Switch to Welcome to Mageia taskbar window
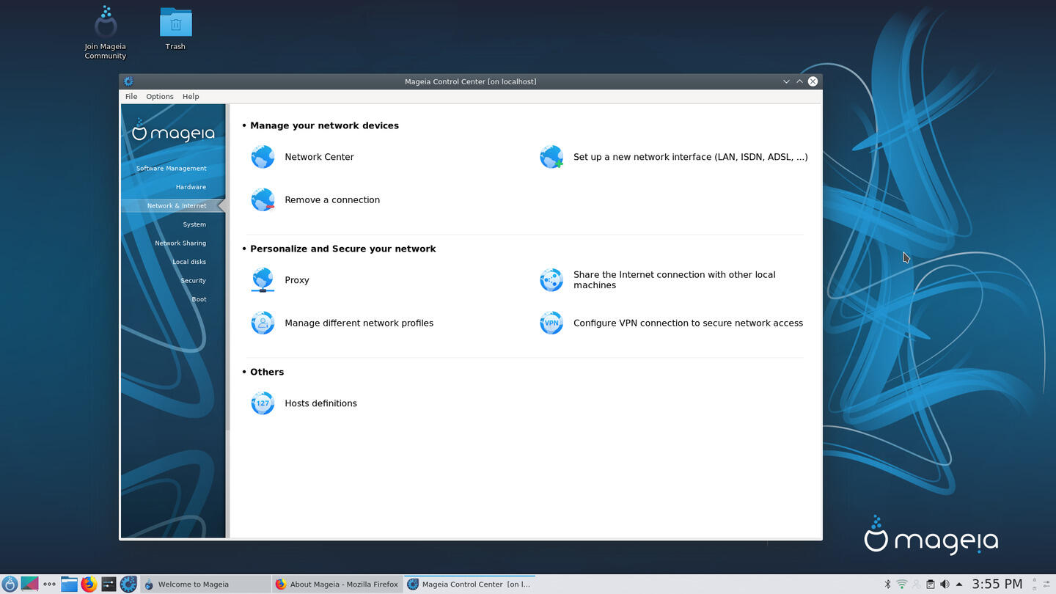 click(x=205, y=584)
